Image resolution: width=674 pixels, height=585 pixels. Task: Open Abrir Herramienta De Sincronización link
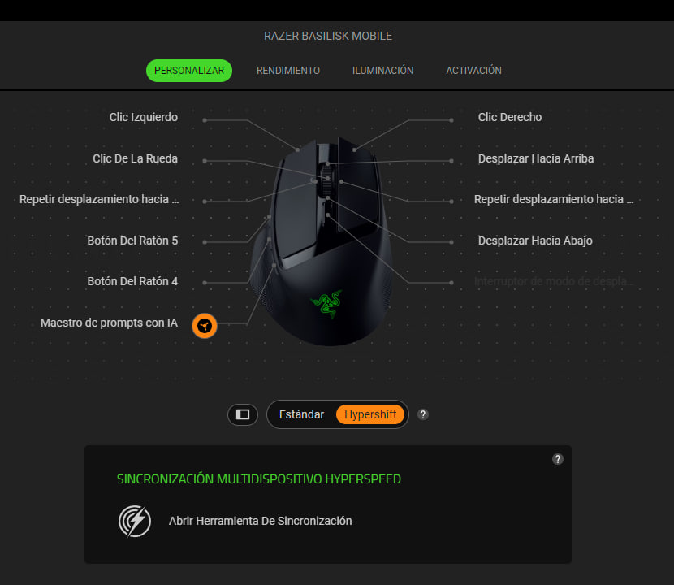[260, 521]
